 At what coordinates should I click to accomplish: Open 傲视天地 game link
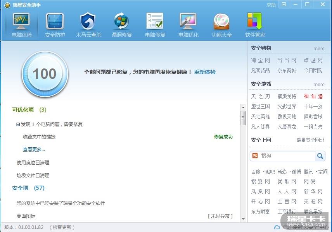(287, 116)
